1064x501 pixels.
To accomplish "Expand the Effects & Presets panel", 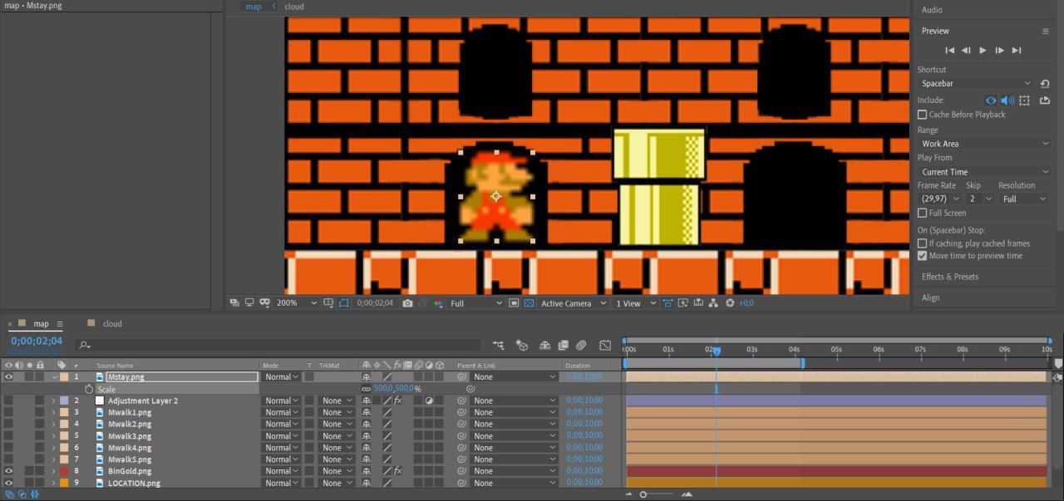I will tap(950, 277).
